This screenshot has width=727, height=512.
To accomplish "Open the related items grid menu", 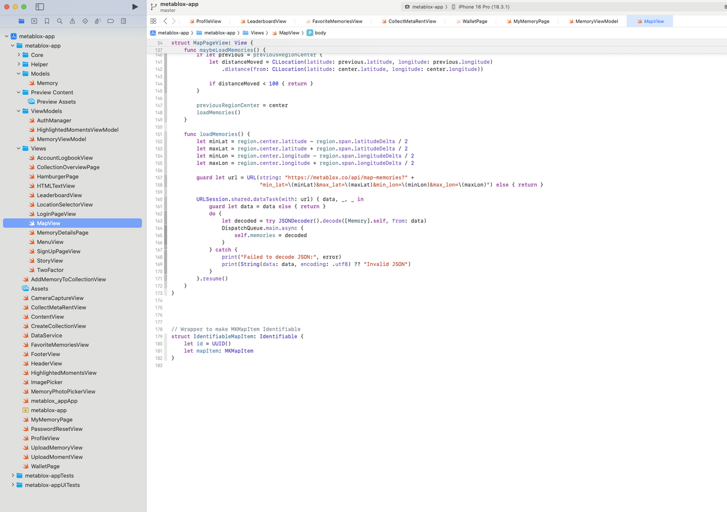I will tap(153, 21).
